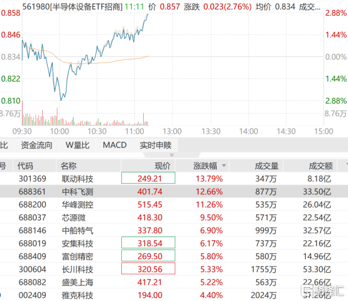Screen dimensions: 348x301
Task: Select the 联动科技 row name
Action: click(77, 179)
